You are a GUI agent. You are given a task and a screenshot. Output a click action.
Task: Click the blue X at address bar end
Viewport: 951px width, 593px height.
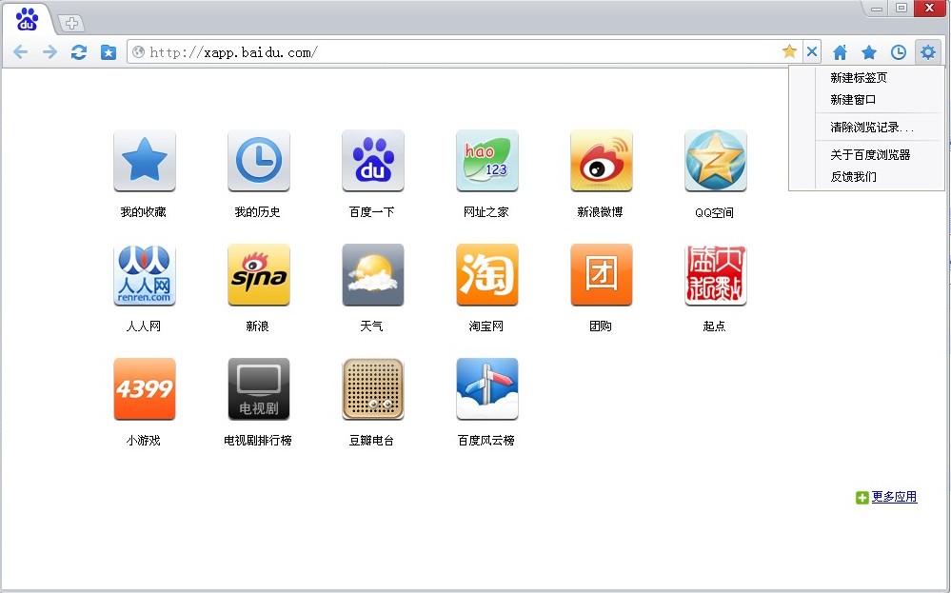[811, 51]
